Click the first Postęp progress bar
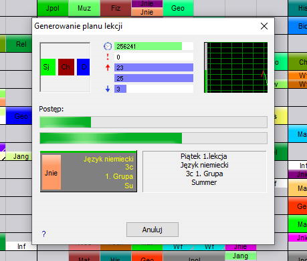Viewport: 307px width, 261px height. pos(153,122)
